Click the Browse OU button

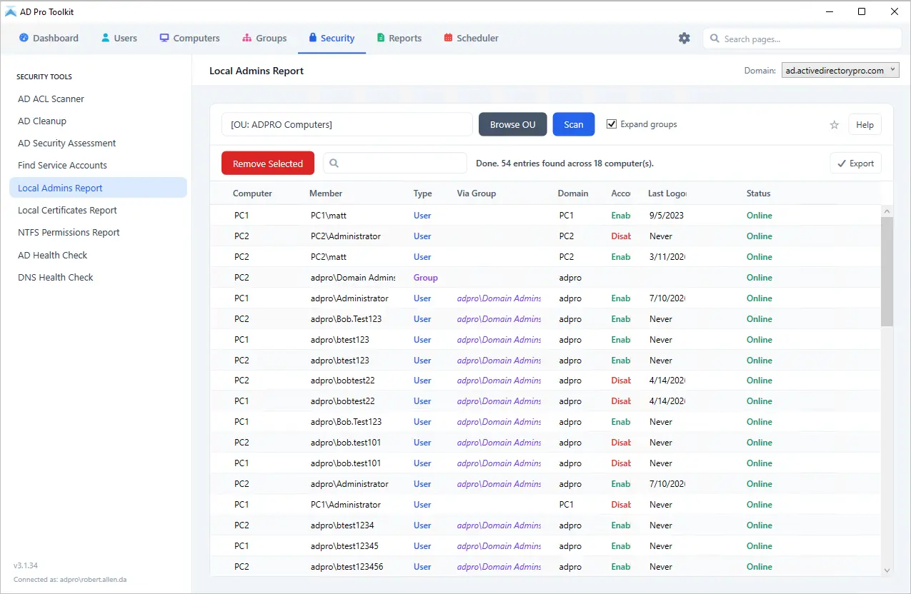tap(512, 124)
